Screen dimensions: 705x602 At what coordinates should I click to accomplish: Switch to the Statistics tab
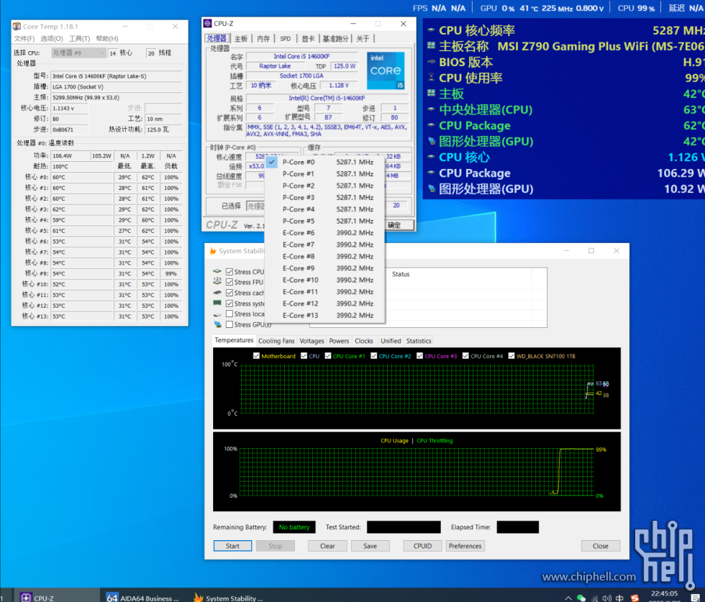[x=419, y=341]
